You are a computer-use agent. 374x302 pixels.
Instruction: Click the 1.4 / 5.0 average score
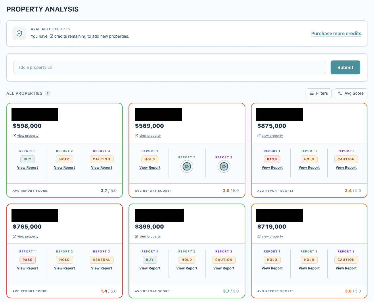[109, 291]
